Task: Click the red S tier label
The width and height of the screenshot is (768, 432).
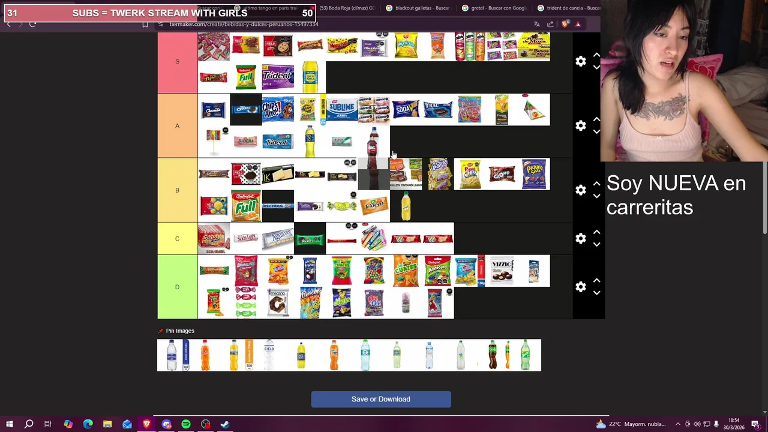Action: [x=177, y=61]
